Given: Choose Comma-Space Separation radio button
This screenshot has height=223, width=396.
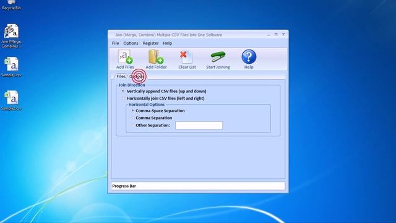Looking at the screenshot, I should (x=133, y=110).
